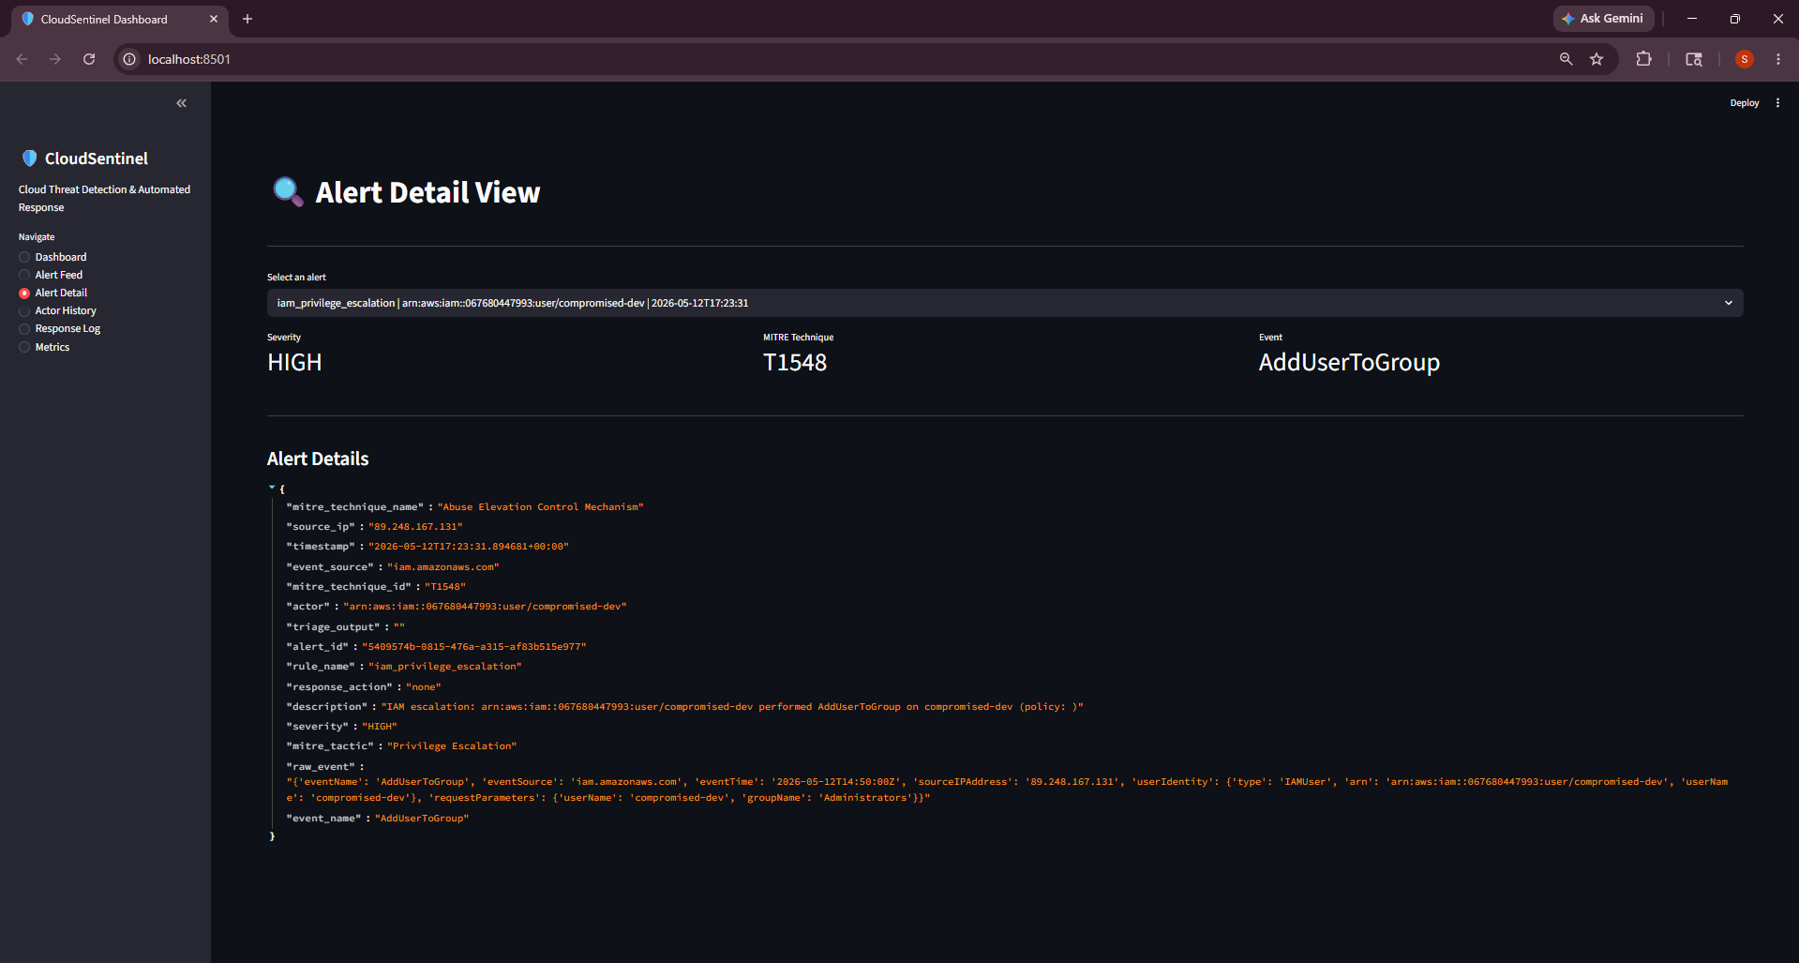Click the CloudSentinel shield logo in sidebar
The width and height of the screenshot is (1799, 963).
point(29,158)
